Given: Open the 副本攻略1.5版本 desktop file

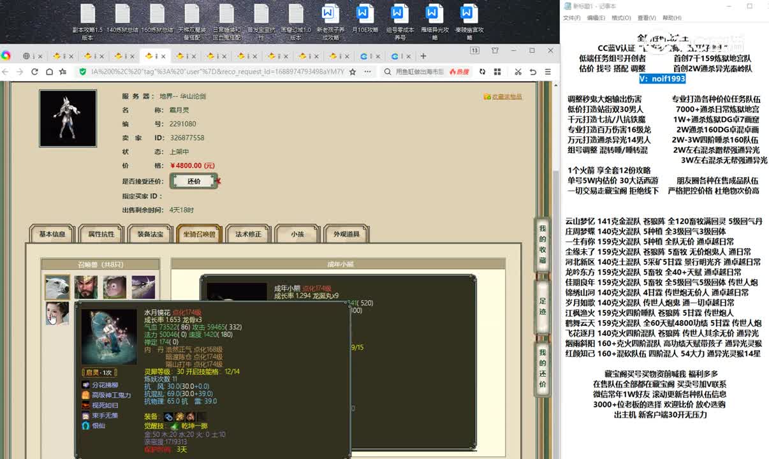Looking at the screenshot, I should [88, 22].
